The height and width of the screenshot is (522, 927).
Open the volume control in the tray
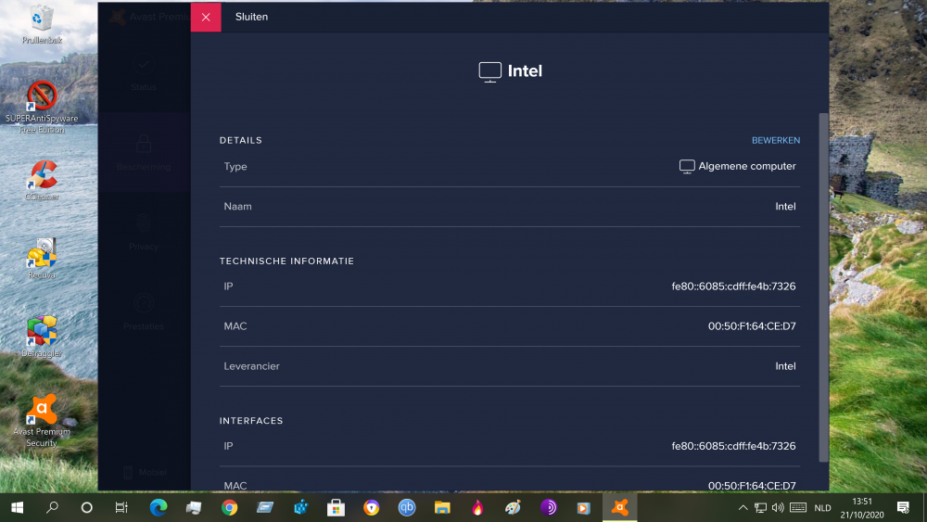click(778, 507)
